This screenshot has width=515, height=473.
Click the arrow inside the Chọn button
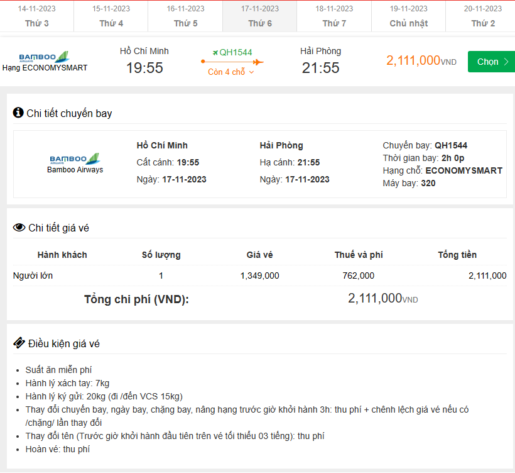[x=506, y=62]
